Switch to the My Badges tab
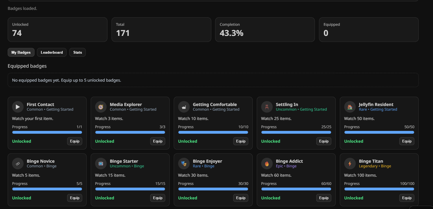433x209 pixels. [x=21, y=52]
